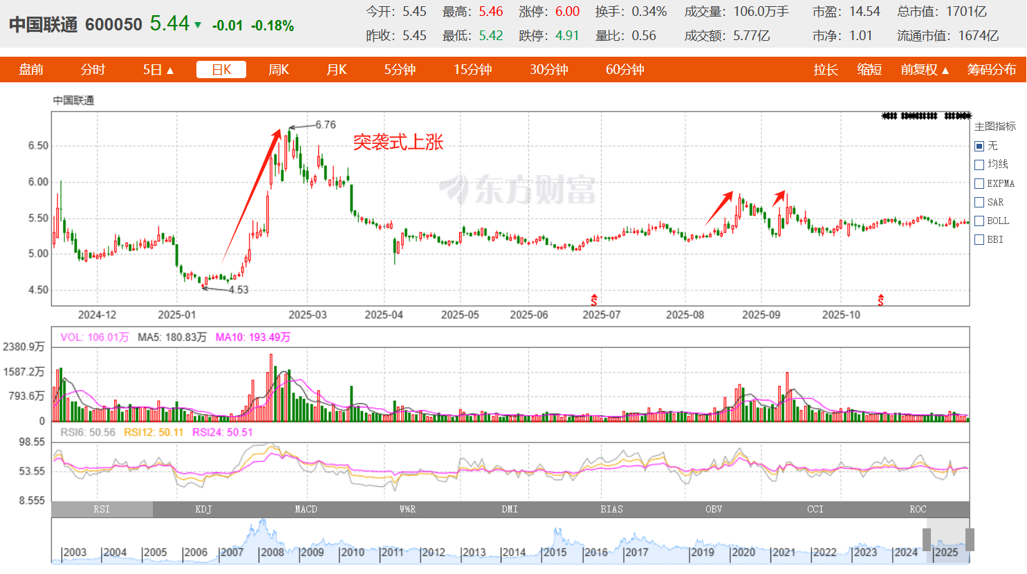
Task: Click the 6.76 high price label
Action: 326,125
